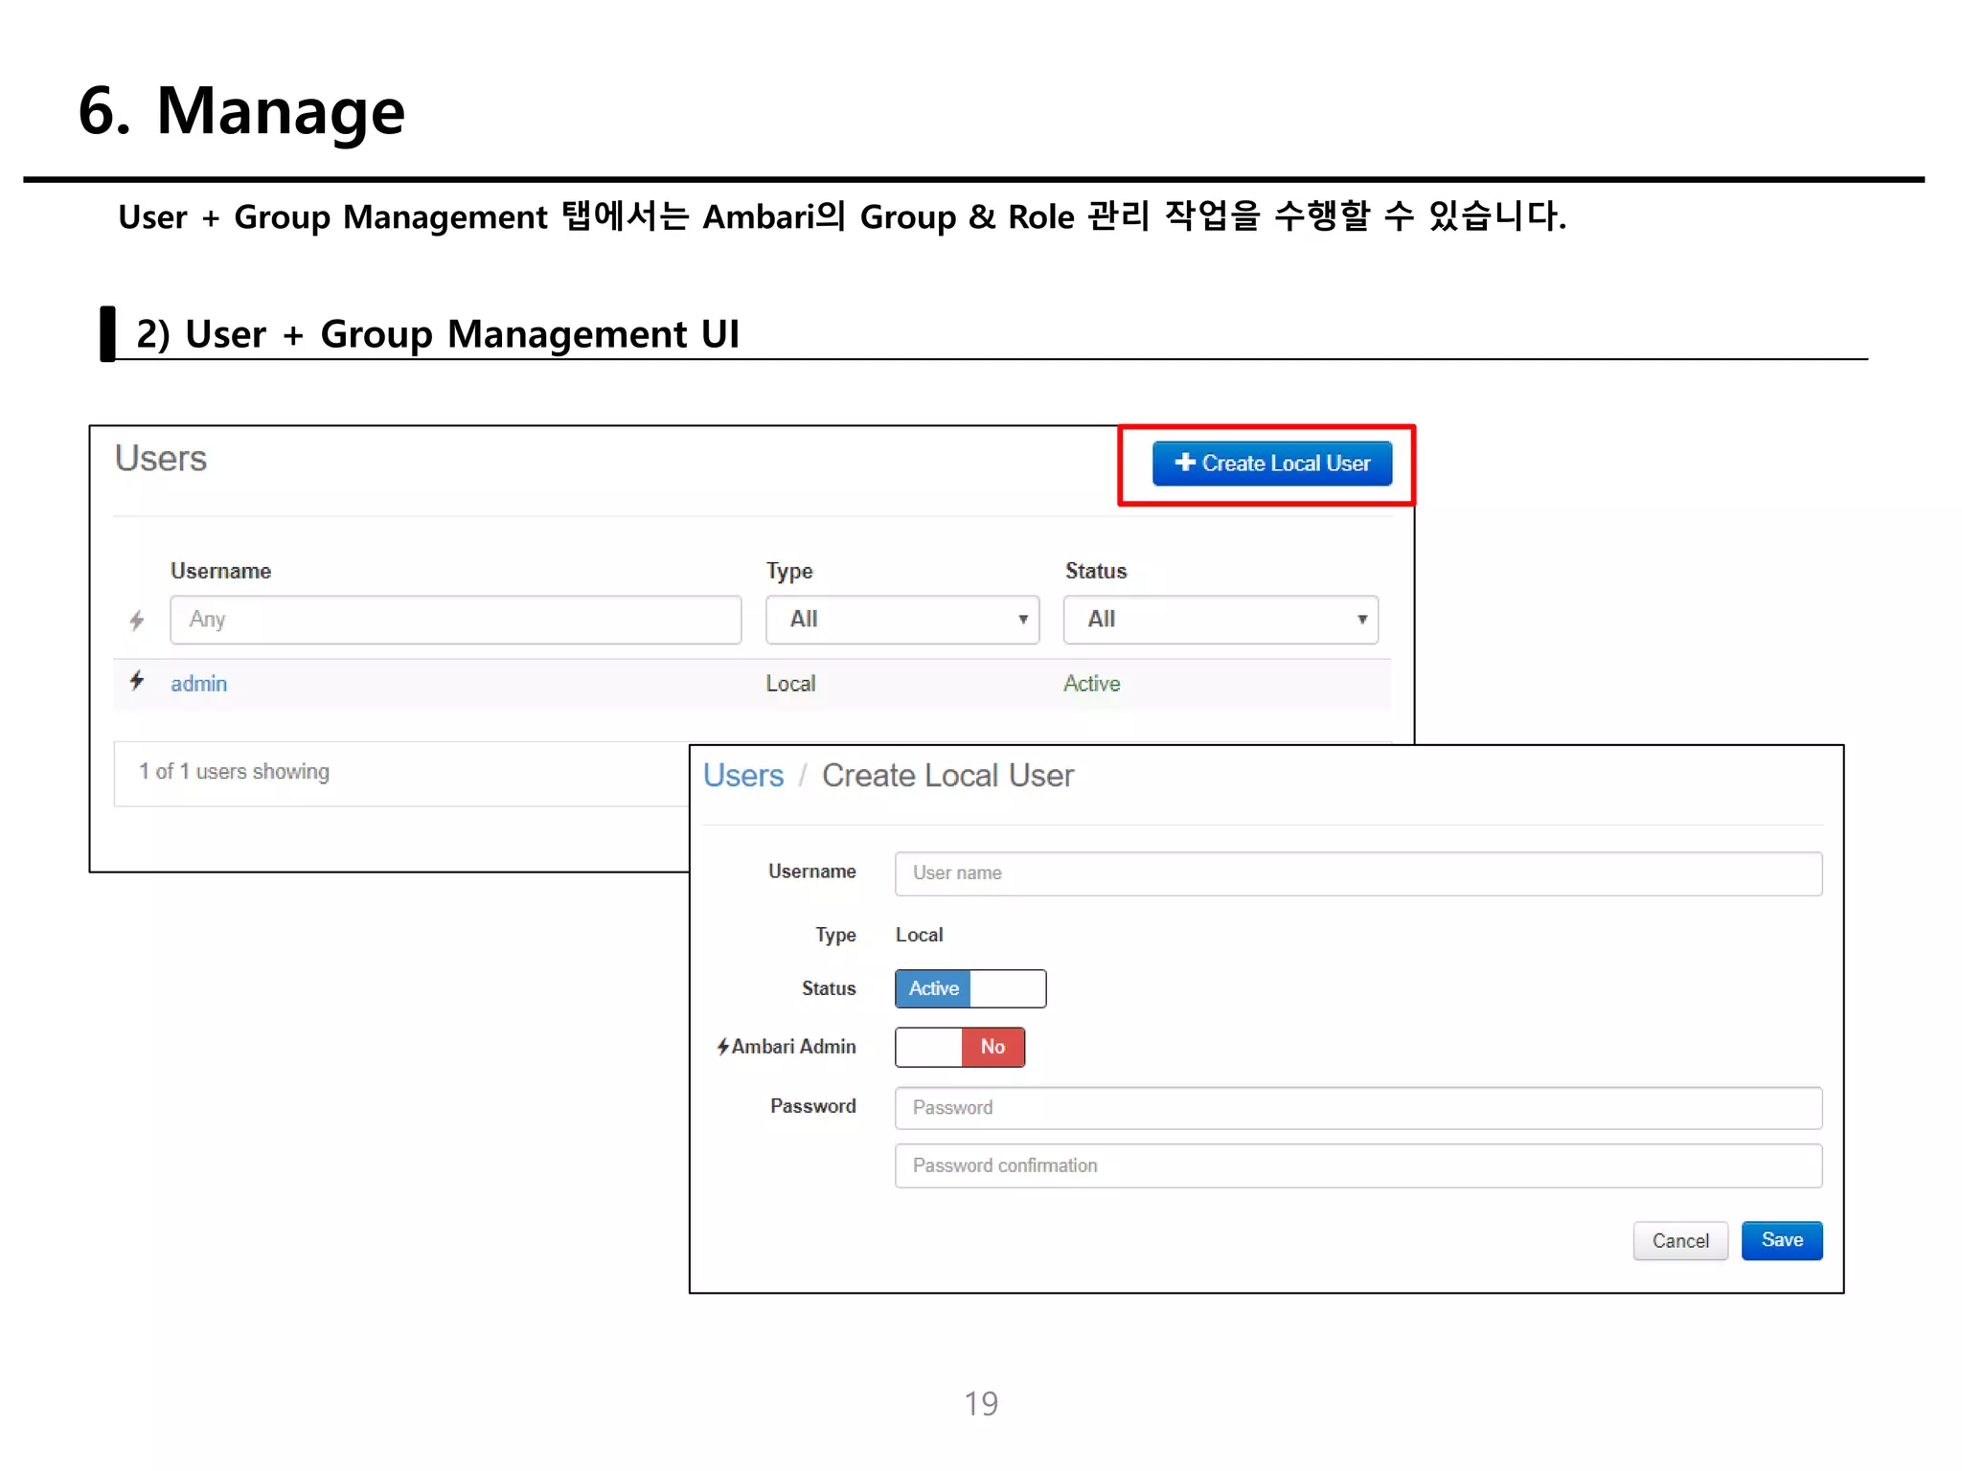Viewport: 1962px width, 1471px height.
Task: Click the Status column header
Action: (1096, 571)
